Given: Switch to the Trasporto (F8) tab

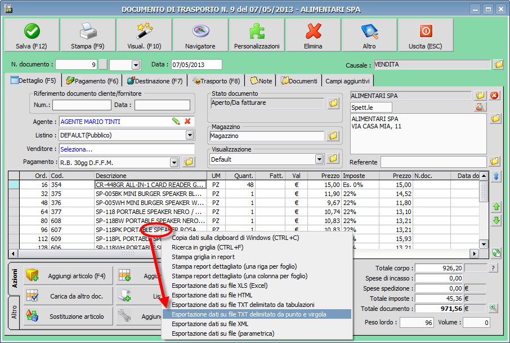Looking at the screenshot, I should tap(216, 81).
